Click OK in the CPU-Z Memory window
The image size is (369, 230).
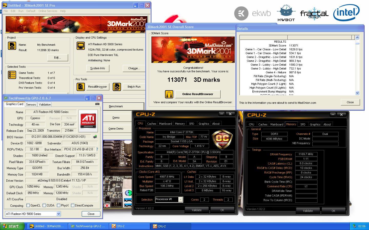333,211
